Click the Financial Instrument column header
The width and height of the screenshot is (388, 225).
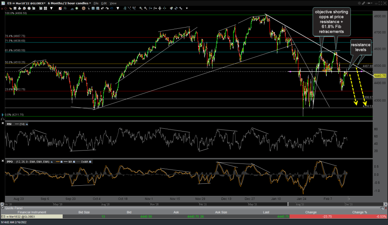pyautogui.click(x=32, y=212)
